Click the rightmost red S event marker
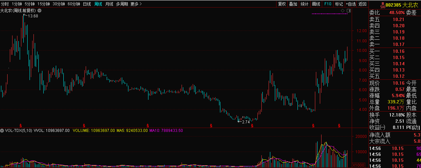421x168 pixels. [340, 125]
